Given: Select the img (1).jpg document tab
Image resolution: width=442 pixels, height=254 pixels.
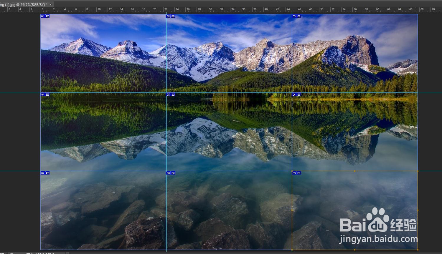Looking at the screenshot, I should 24,4.
